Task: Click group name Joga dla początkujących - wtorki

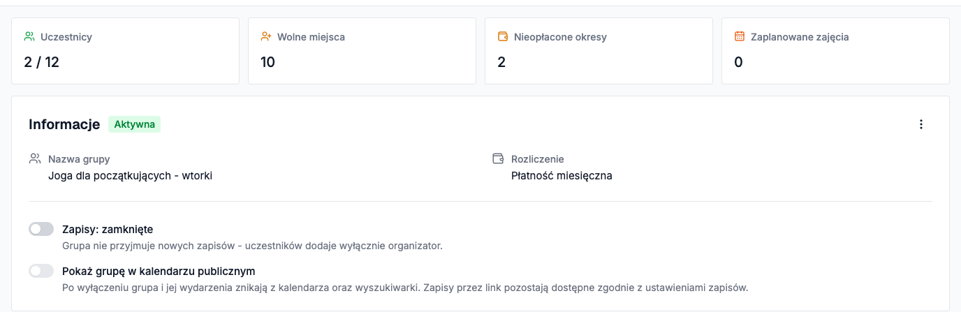Action: (130, 176)
